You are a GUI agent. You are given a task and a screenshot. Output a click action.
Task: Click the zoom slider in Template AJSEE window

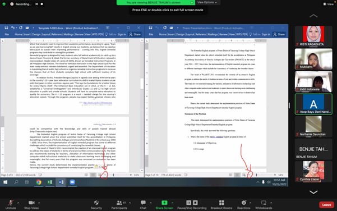pyautogui.click(x=113, y=175)
